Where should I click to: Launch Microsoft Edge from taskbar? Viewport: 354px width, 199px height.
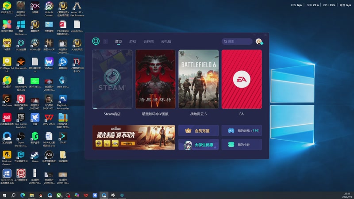coord(23,195)
